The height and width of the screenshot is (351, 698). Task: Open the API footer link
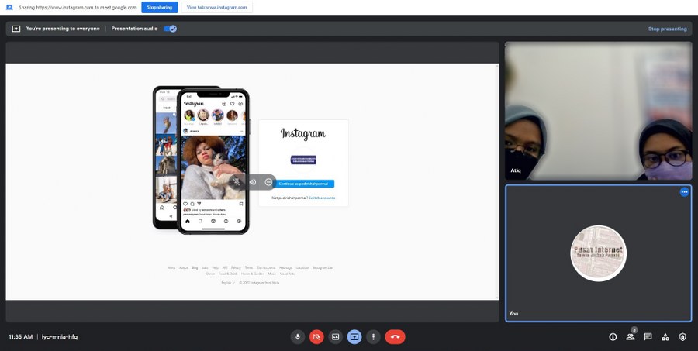(x=225, y=268)
